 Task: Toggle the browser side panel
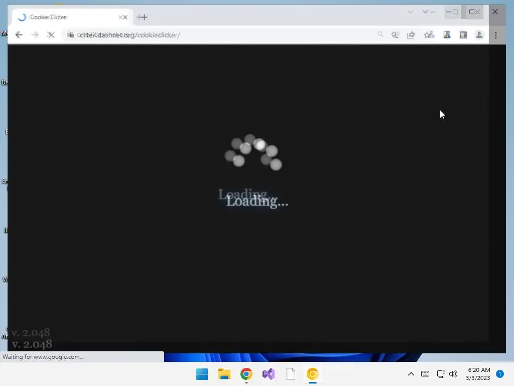[463, 35]
